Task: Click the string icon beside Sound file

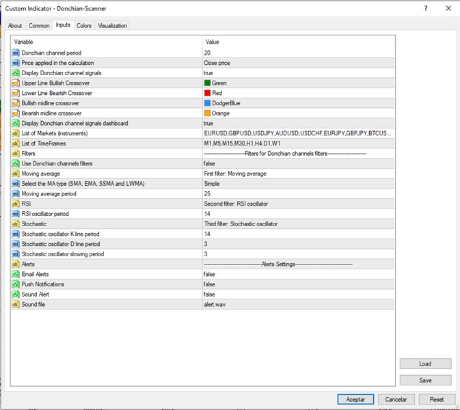Action: (16, 304)
